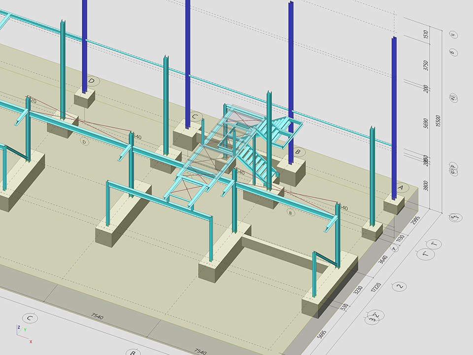Click large grid bubble B near the staircase
Screen dimensions: 473x355
pyautogui.click(x=298, y=152)
